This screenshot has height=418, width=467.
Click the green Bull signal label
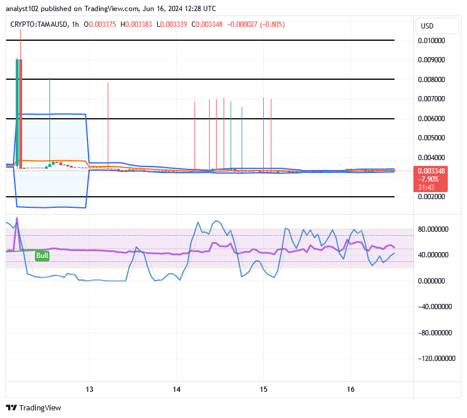[42, 256]
